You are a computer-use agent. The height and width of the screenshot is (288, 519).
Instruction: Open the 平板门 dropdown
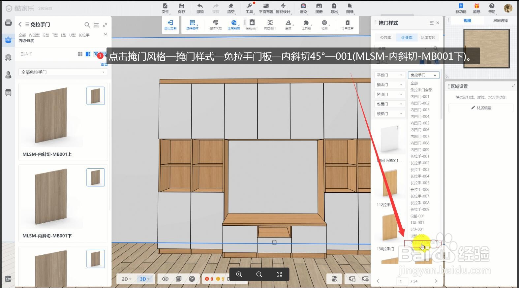(x=389, y=75)
